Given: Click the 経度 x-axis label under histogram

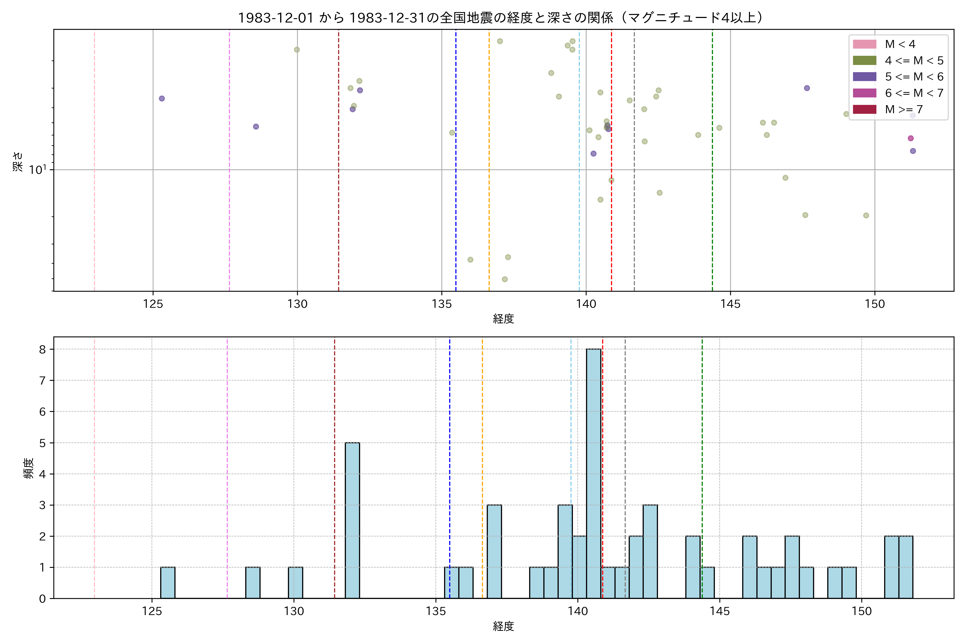Looking at the screenshot, I should 503,626.
